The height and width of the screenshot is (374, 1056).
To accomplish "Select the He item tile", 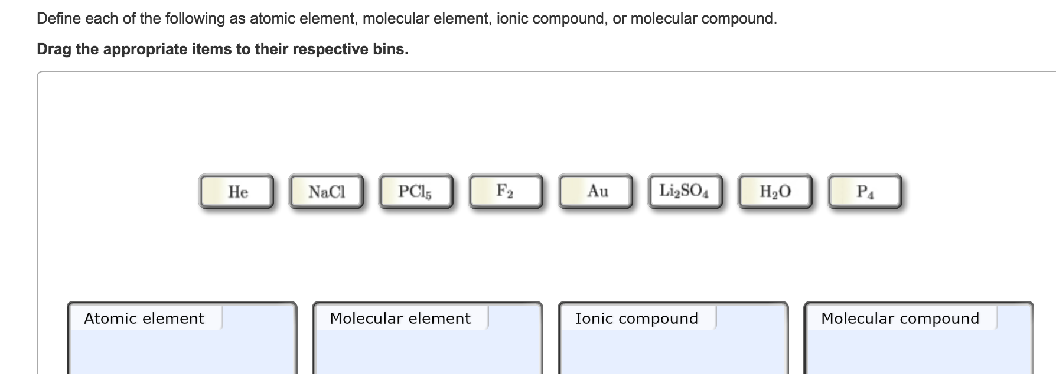I will pyautogui.click(x=237, y=191).
